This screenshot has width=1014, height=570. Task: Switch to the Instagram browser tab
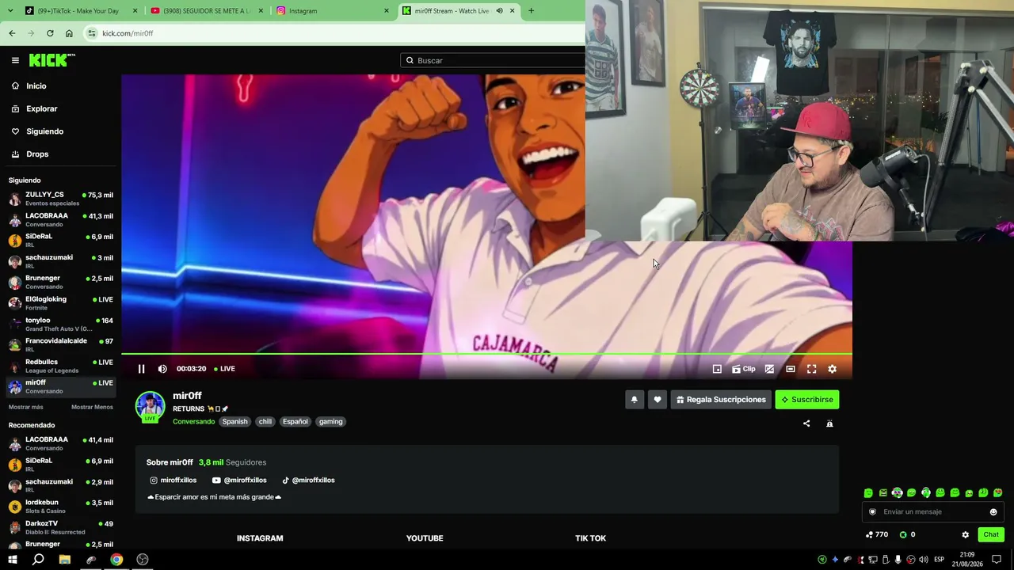point(333,11)
